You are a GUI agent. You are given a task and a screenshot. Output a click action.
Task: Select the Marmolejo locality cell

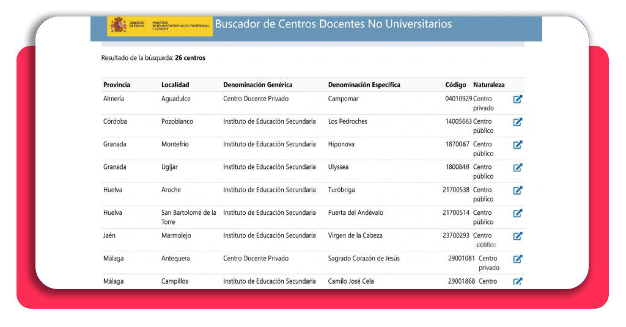click(176, 235)
